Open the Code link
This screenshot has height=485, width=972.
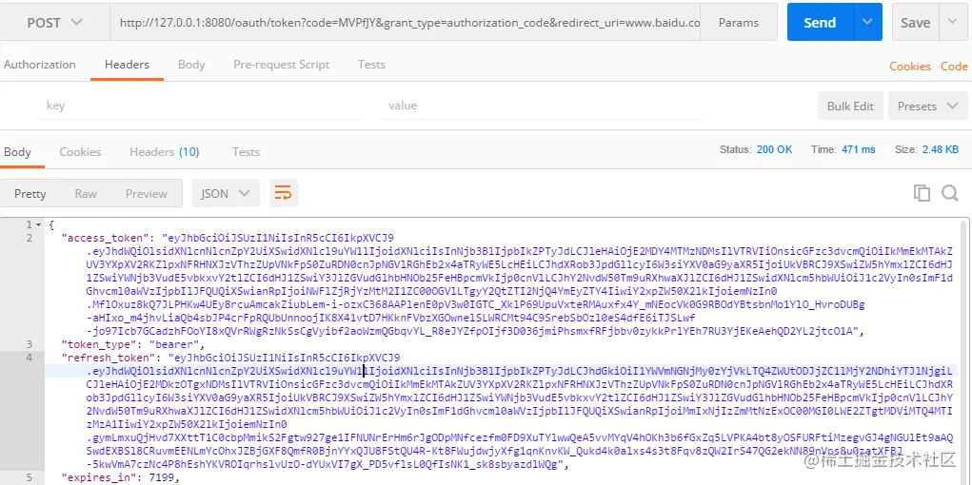954,67
